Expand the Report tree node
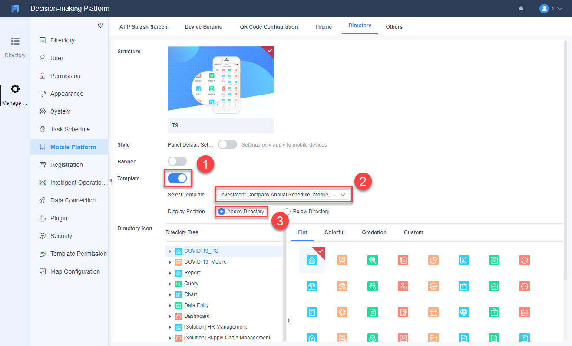 coord(170,273)
